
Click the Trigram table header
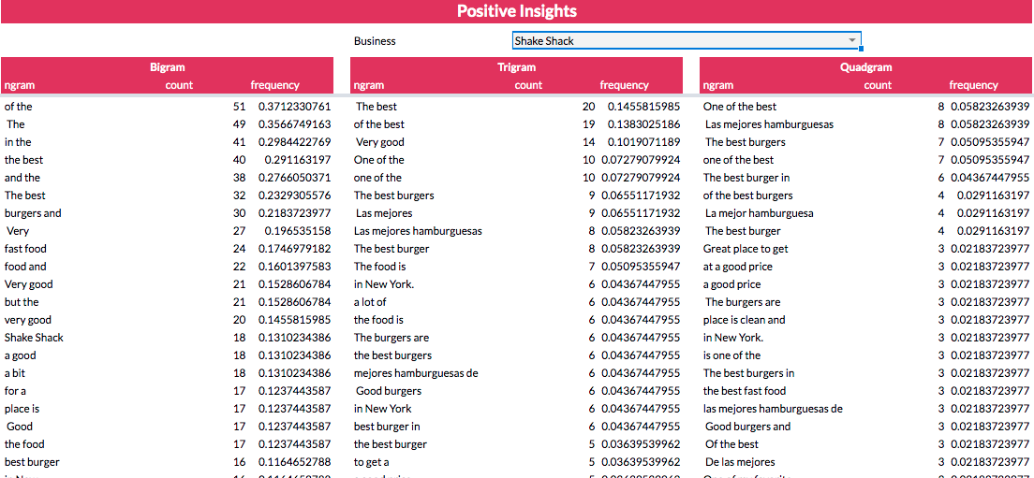click(x=516, y=67)
